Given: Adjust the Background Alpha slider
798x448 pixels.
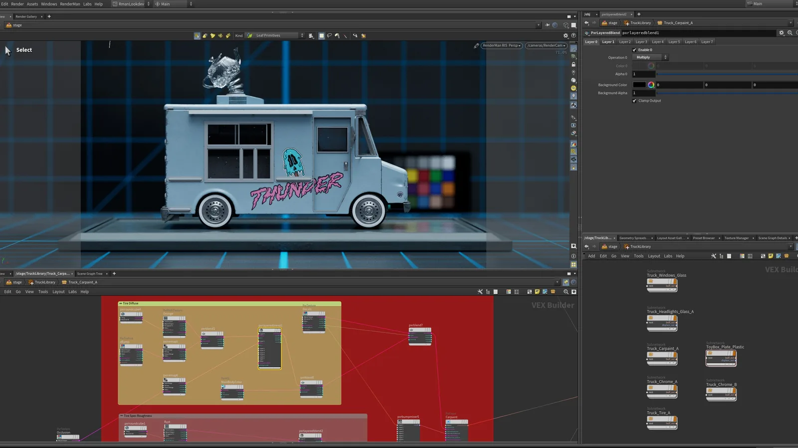Looking at the screenshot, I should click(x=727, y=94).
